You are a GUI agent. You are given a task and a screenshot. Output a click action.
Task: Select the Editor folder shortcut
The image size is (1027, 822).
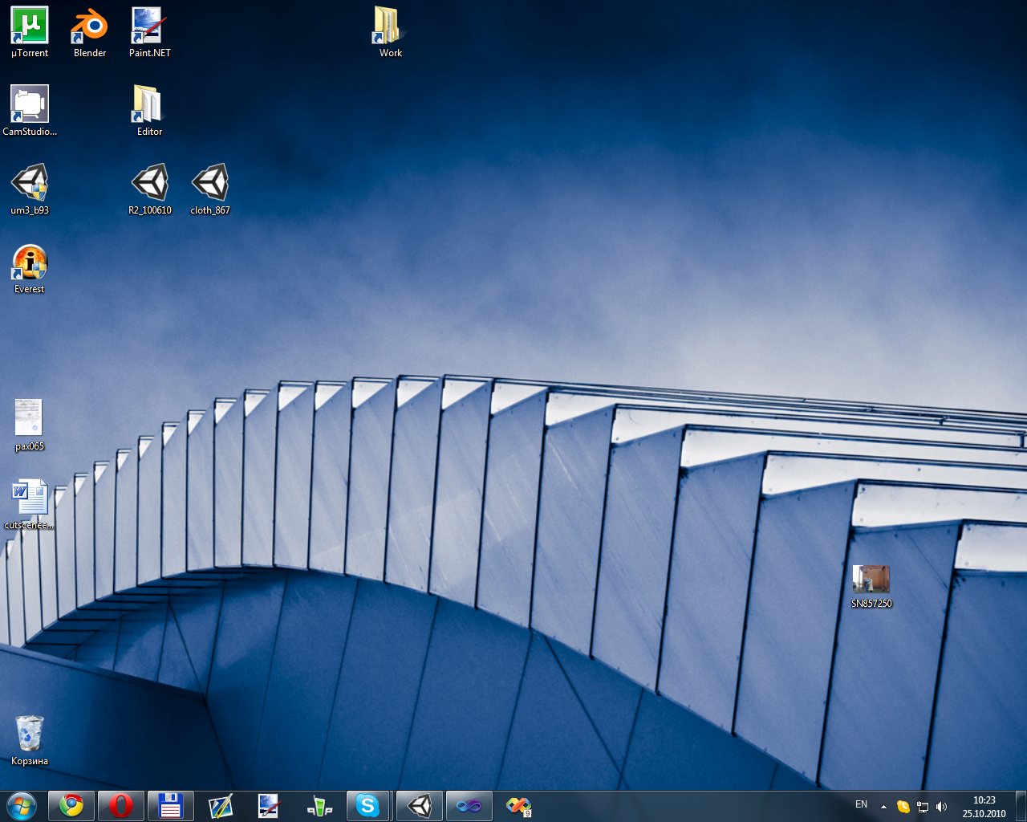149,105
